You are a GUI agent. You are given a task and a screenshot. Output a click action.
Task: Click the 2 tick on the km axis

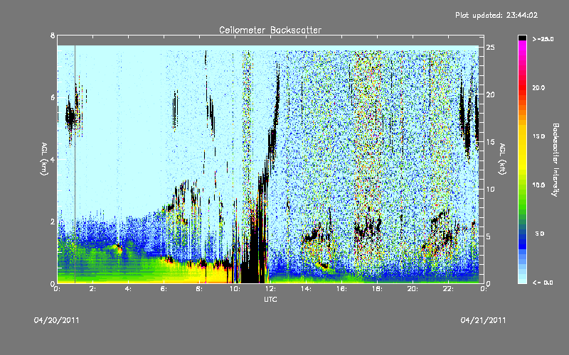[53, 222]
